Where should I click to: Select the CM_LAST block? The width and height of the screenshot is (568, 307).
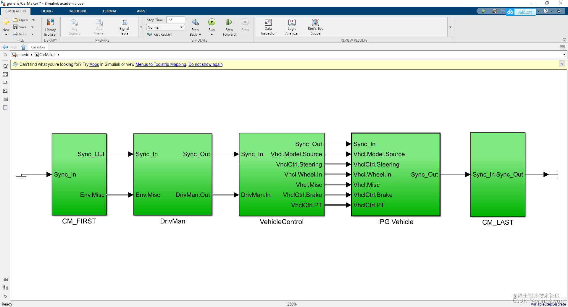click(x=498, y=174)
